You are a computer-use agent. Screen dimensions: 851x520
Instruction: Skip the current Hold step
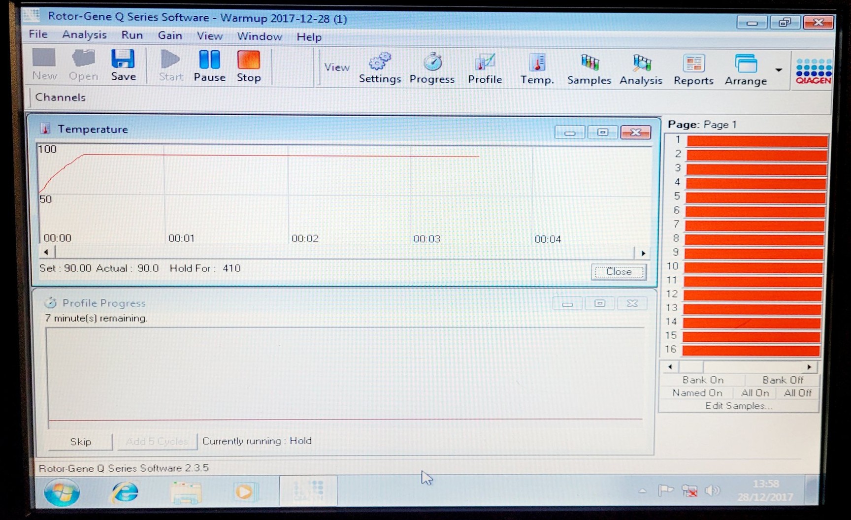pos(81,442)
